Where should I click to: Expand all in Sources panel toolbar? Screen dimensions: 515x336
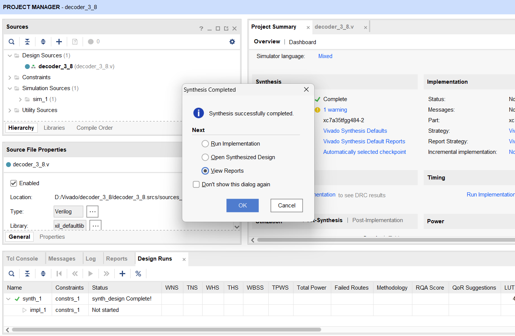[43, 42]
